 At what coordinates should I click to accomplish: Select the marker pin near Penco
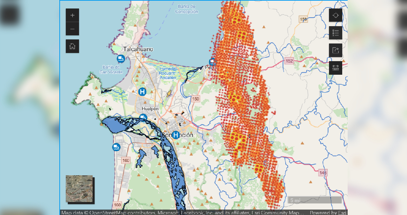pyautogui.click(x=212, y=62)
